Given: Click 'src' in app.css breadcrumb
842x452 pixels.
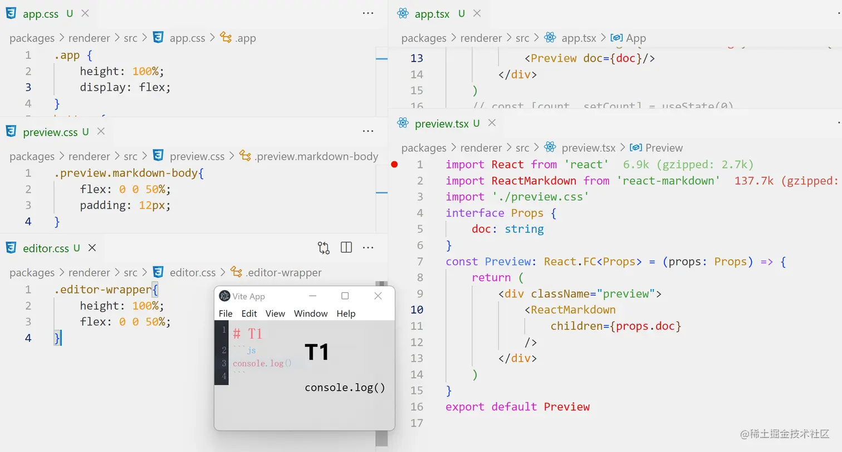Looking at the screenshot, I should 130,38.
